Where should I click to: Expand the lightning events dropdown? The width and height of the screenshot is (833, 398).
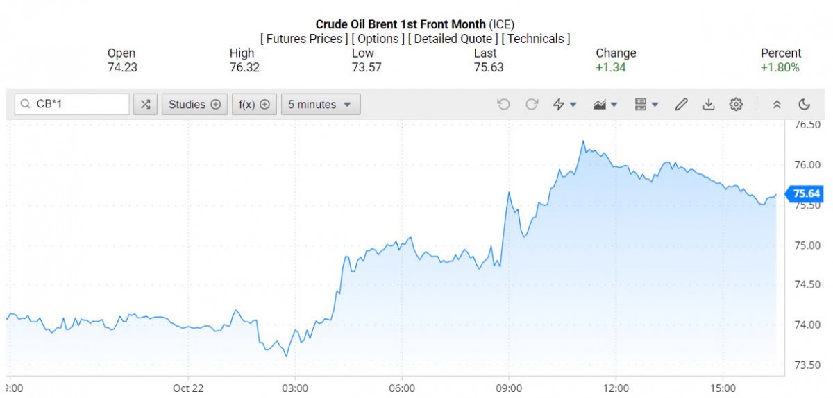[x=564, y=105]
